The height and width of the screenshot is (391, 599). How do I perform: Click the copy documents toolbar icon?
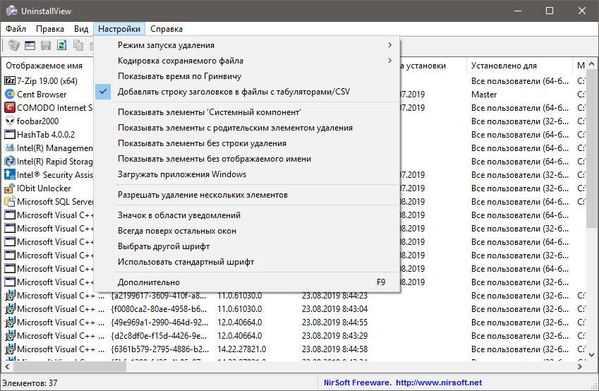[78, 45]
